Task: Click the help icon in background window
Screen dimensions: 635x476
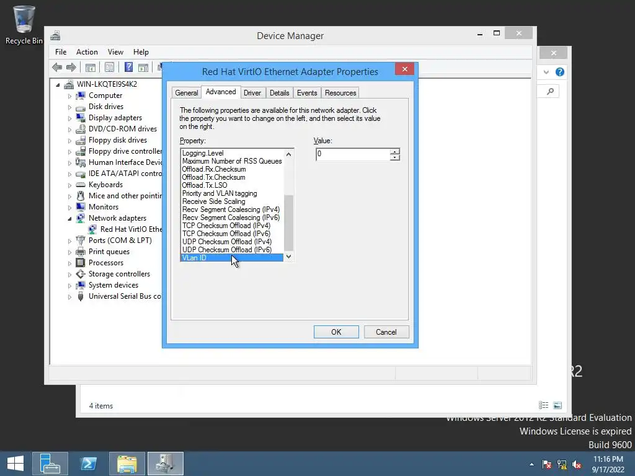Action: (x=560, y=72)
